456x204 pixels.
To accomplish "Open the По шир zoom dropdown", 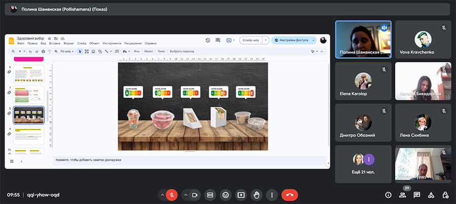I will 67,52.
